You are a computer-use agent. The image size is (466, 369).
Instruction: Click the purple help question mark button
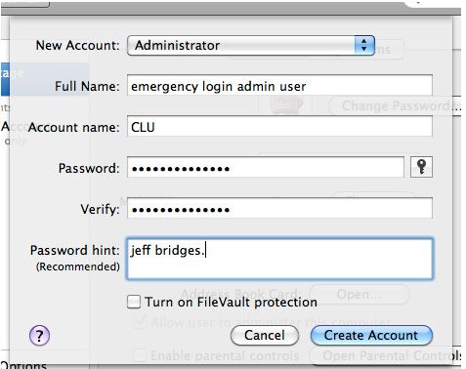tap(39, 336)
